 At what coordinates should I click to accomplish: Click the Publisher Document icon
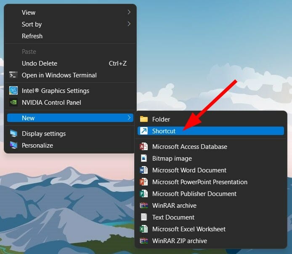[x=144, y=193]
